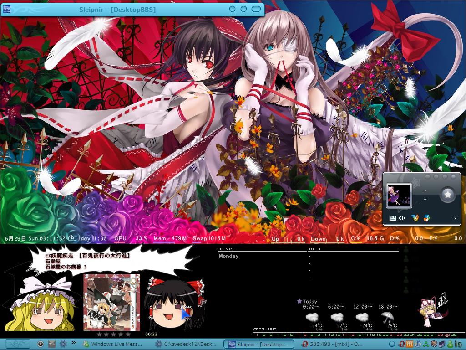Open the lower dropdown arrow in the widget
This screenshot has height=350, width=466.
(425, 200)
